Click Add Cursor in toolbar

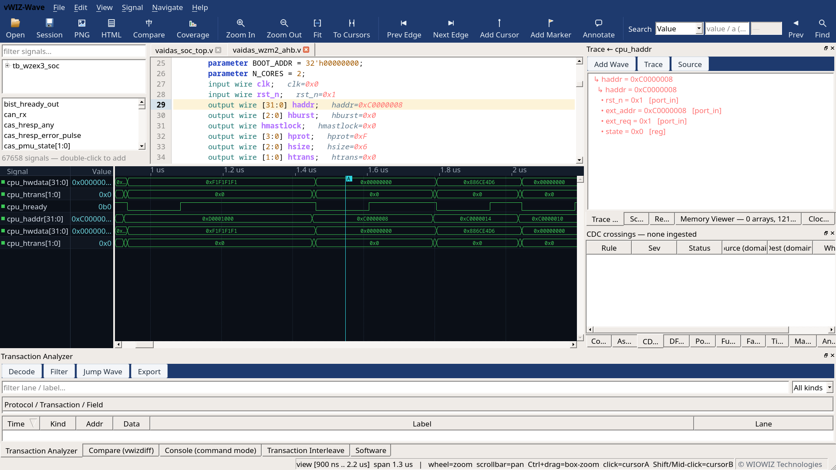(x=499, y=28)
